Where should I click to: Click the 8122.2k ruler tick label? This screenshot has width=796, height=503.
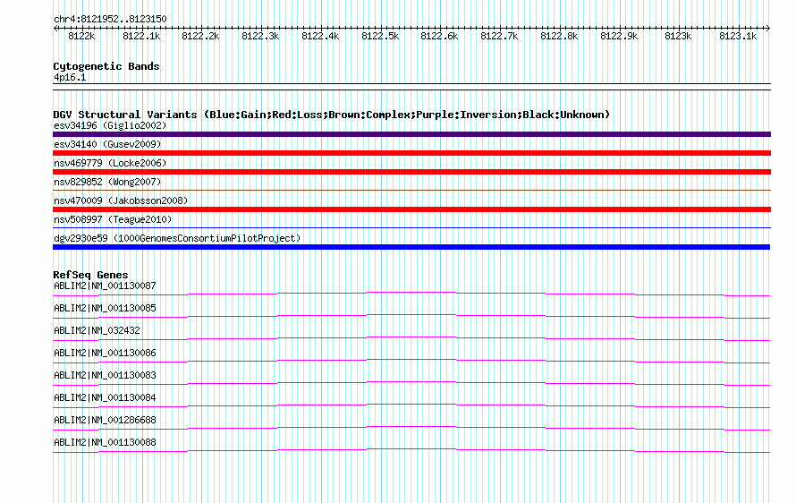point(200,36)
